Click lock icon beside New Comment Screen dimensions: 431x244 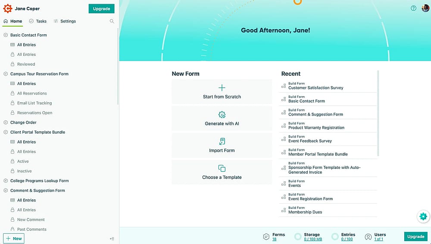12,220
